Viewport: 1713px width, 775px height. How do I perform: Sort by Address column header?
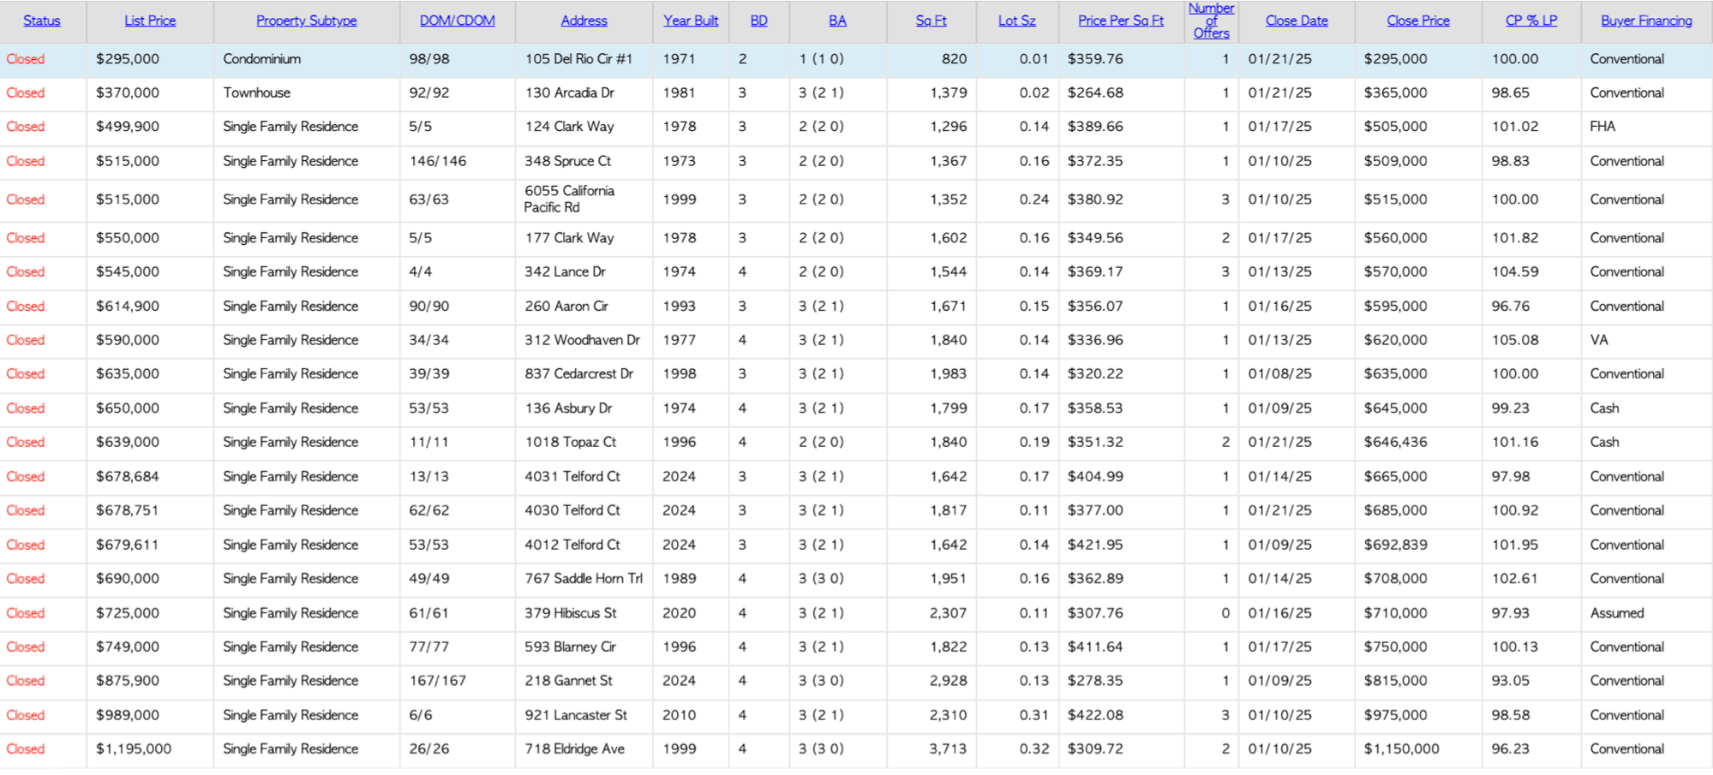click(x=584, y=21)
